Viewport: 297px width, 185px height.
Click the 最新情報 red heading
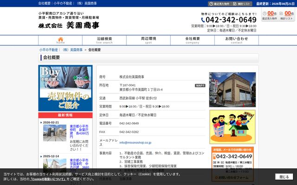tap(65, 115)
